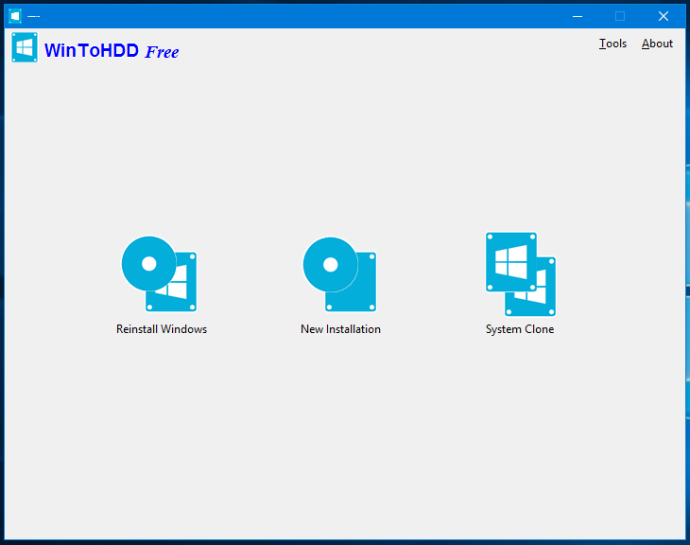Viewport: 690px width, 545px height.
Task: Click the System Clone drives icon
Action: [521, 274]
